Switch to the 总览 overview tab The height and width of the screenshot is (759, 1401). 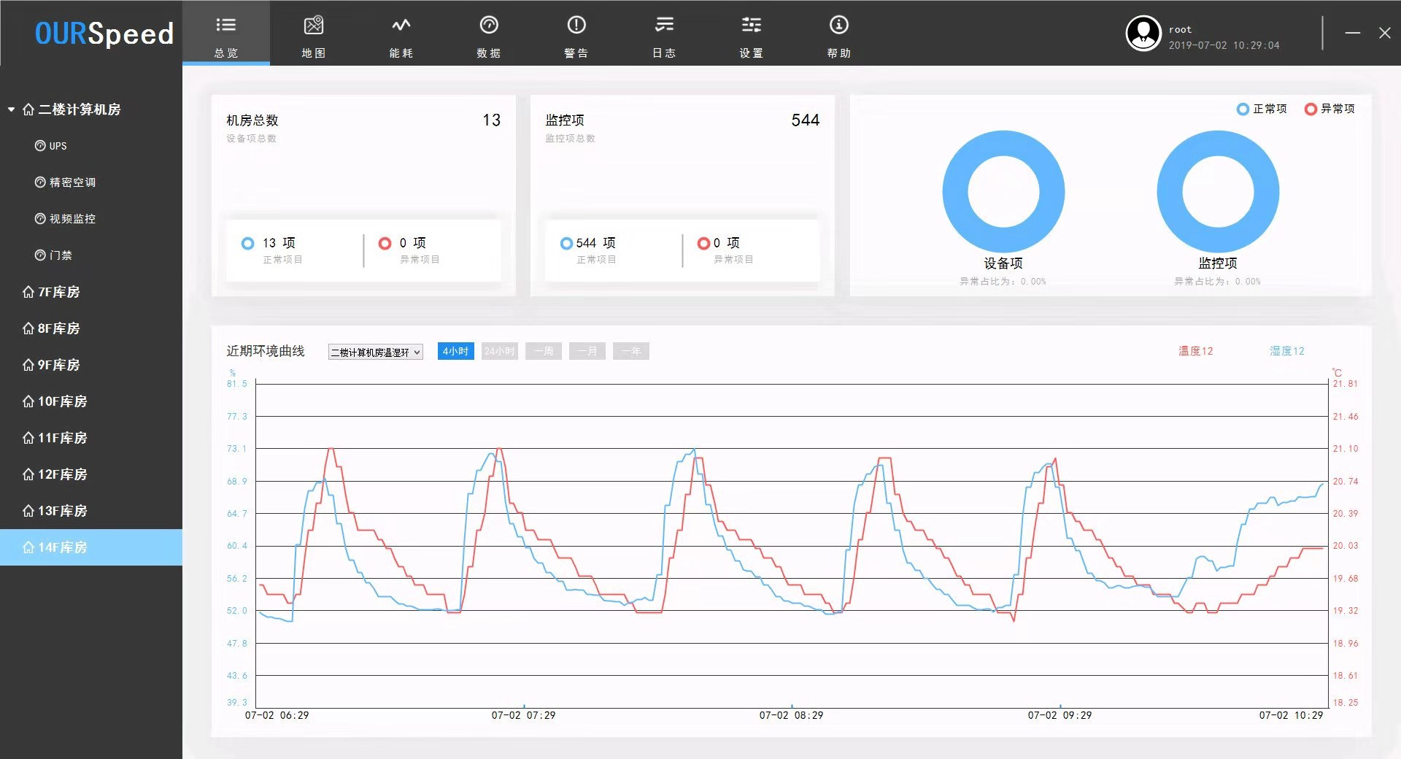click(x=226, y=34)
